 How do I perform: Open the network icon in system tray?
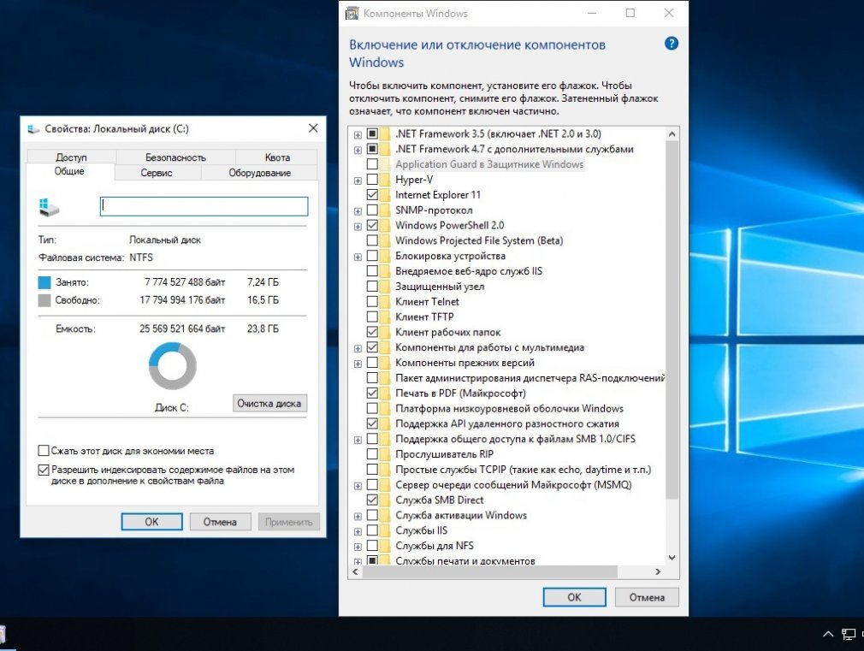tap(848, 635)
